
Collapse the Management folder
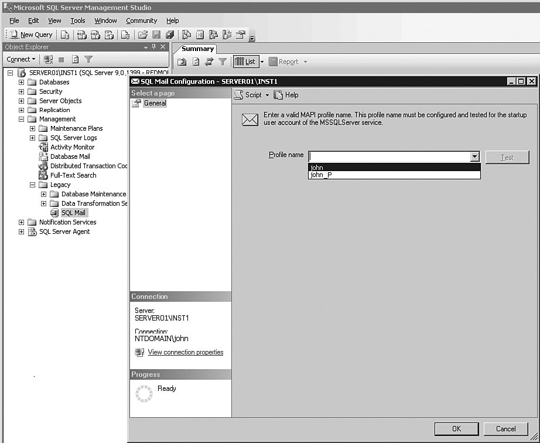click(x=21, y=119)
